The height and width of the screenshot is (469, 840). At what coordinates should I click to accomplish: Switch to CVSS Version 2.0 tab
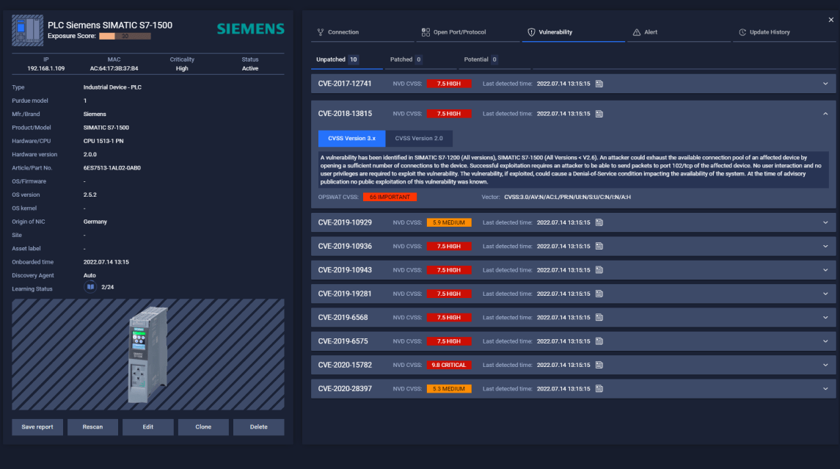point(418,138)
